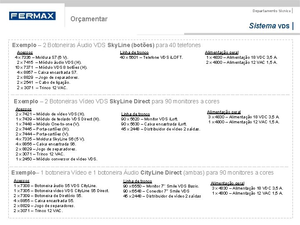Click '45 x 2448 – Distribuidor' under SkyLine Direct
Image resolution: width=300 pixels, height=225 pixels.
point(161,129)
